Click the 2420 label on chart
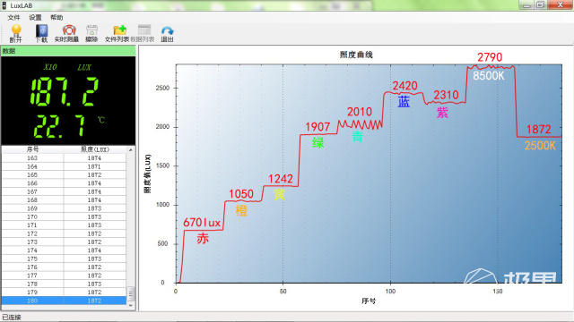 click(x=404, y=86)
